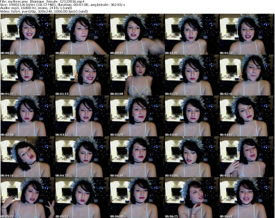The width and height of the screenshot is (275, 218).
Task: Select the frame at 00:01:37
Action: [x=28, y=75]
